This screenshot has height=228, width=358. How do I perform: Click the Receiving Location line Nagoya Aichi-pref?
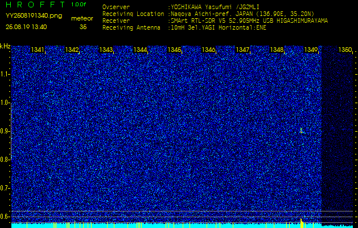(208, 14)
